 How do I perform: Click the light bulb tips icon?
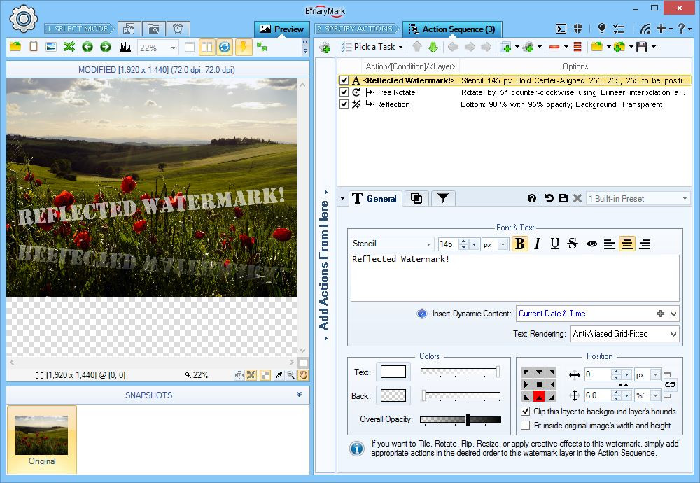602,29
